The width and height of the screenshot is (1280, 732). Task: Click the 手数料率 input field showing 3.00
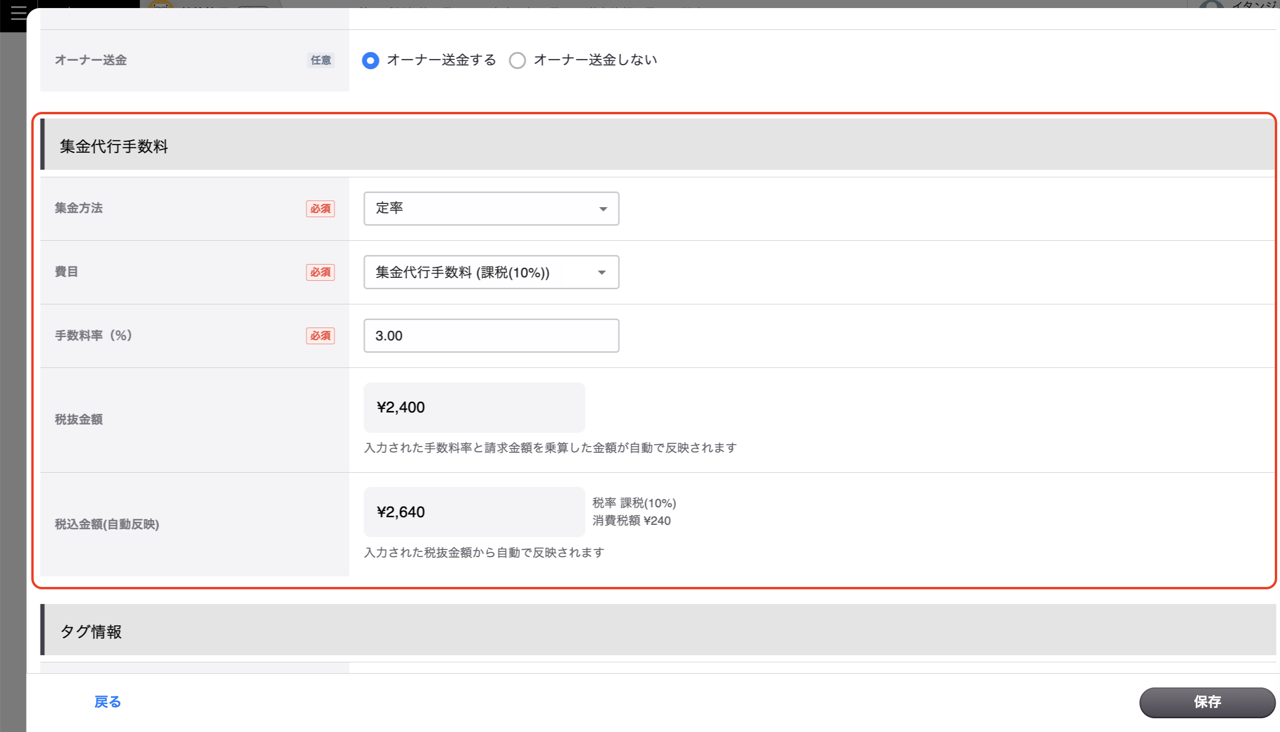coord(491,336)
